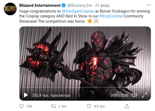
Task: Click the Blizzard Entertainment display name
Action: [x=40, y=5]
